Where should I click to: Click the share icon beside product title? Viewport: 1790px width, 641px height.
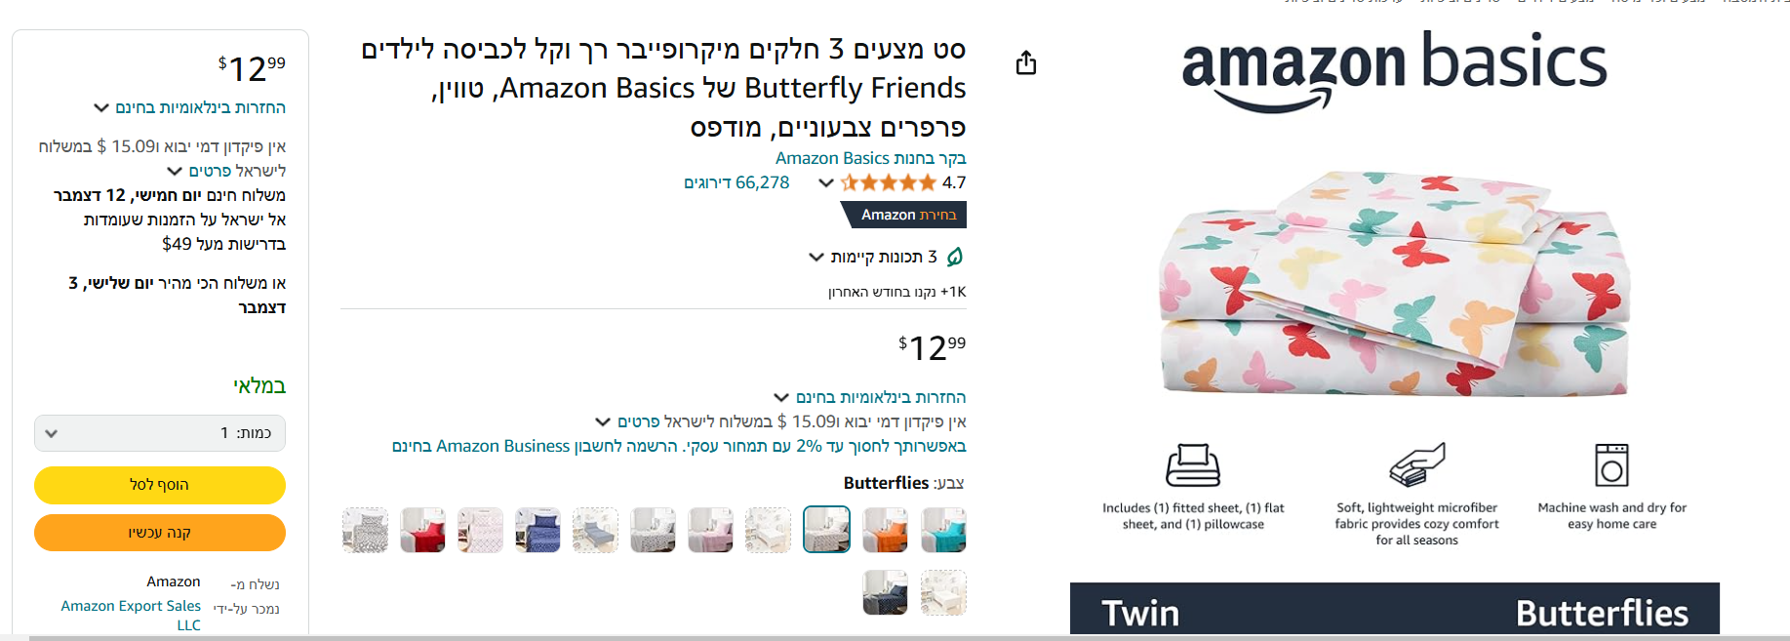coord(1025,63)
